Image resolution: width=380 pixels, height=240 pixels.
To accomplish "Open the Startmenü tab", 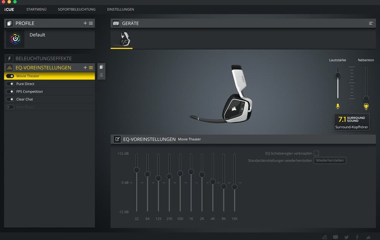I will click(36, 9).
